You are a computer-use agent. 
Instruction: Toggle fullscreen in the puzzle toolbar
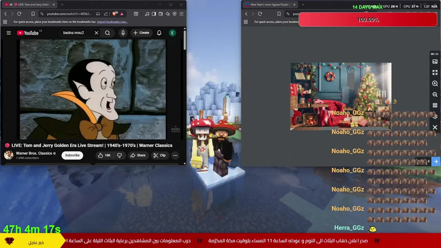[435, 72]
